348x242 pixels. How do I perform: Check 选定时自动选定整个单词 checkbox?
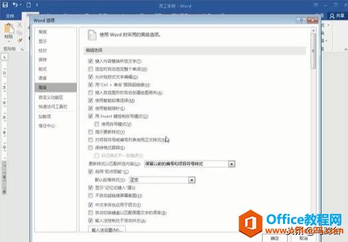[91, 69]
